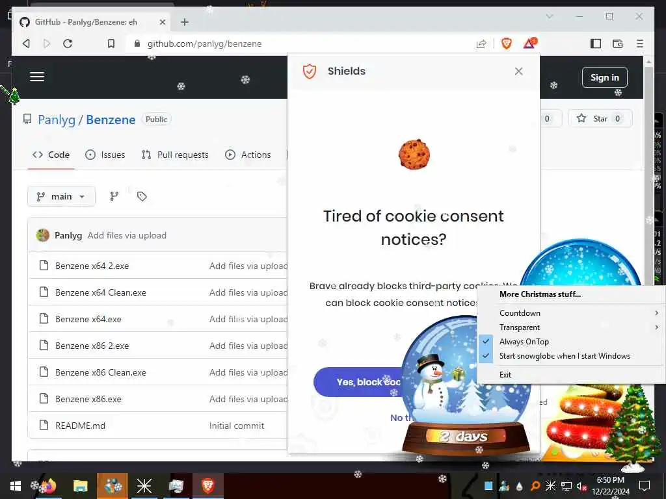Image resolution: width=666 pixels, height=499 pixels.
Task: Click Panlyg author name in commit row
Action: tap(68, 235)
